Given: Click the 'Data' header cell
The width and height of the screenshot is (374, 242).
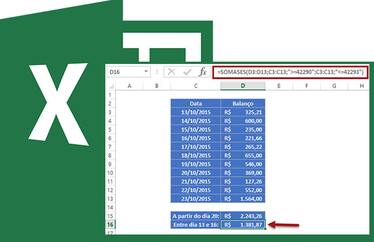Looking at the screenshot, I should click(x=196, y=104).
